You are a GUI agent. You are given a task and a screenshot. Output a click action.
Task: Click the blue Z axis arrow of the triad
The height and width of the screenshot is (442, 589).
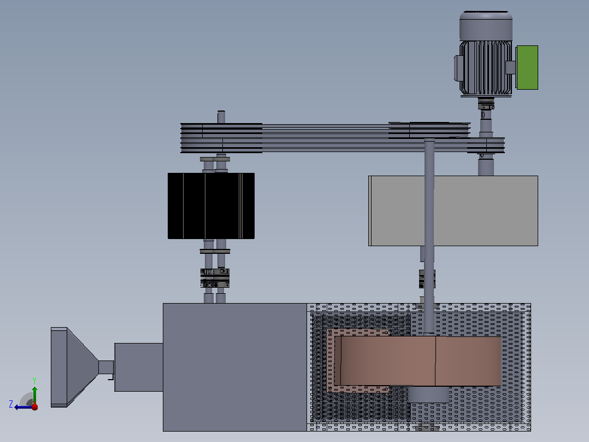tap(22, 407)
